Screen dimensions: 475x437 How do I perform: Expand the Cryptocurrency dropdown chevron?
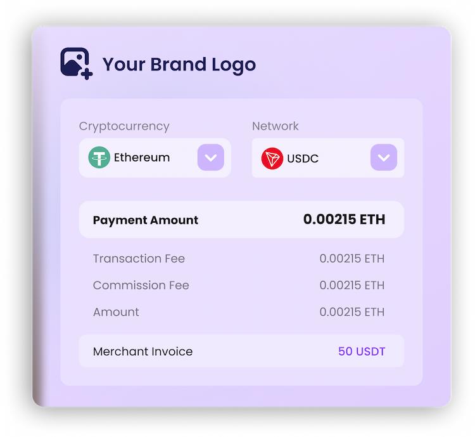point(211,157)
